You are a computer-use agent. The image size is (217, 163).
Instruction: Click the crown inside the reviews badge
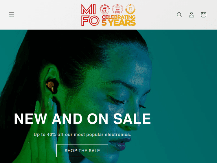(105, 8)
